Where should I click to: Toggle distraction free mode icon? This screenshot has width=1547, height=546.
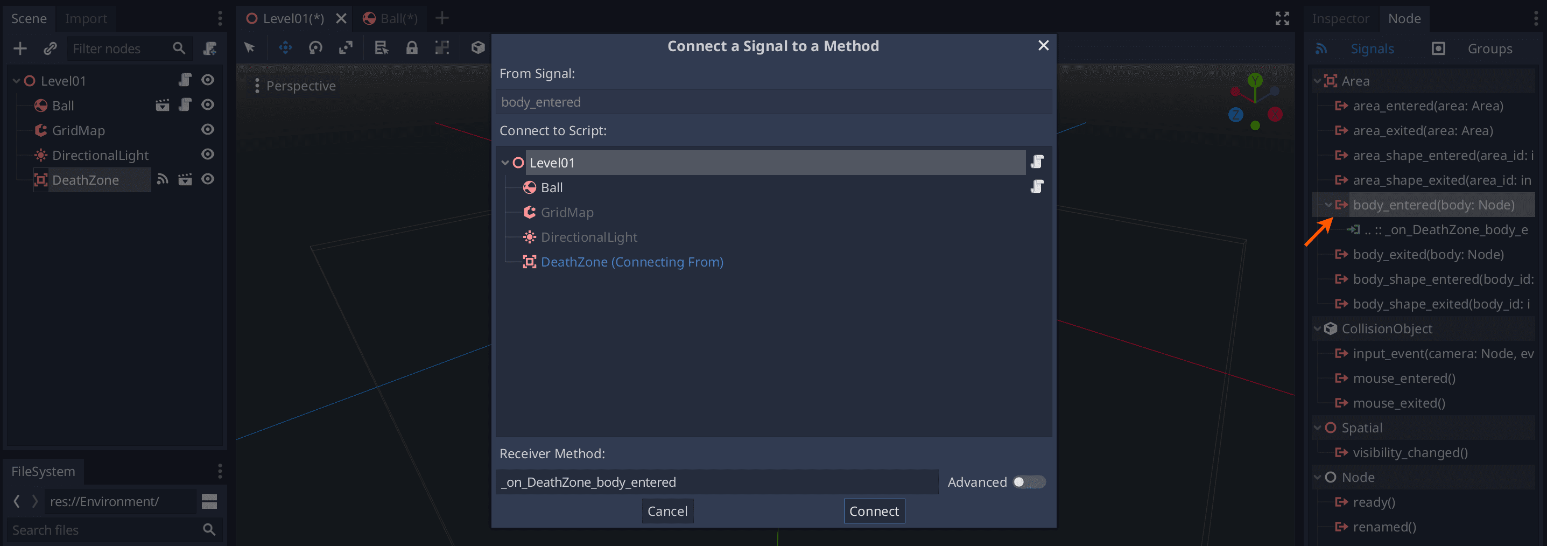pyautogui.click(x=1282, y=19)
